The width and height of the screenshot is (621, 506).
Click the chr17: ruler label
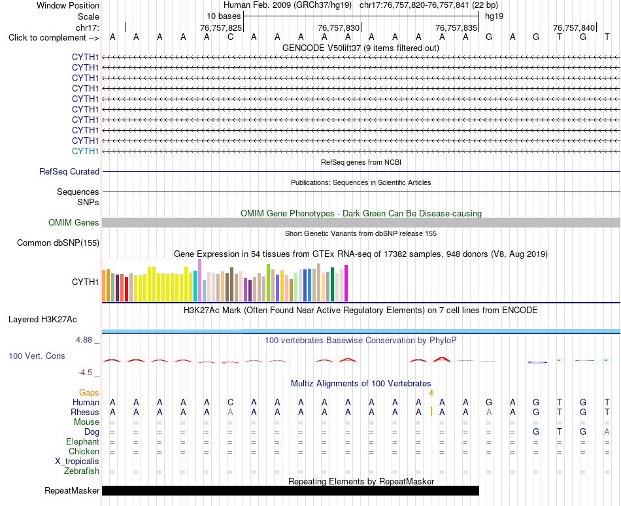pyautogui.click(x=88, y=27)
